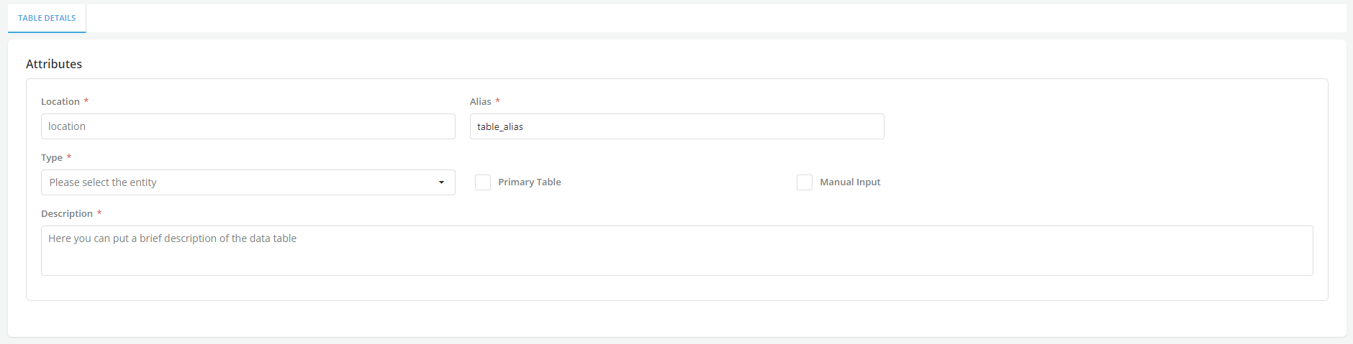Click the Location field label
The width and height of the screenshot is (1353, 344).
pyautogui.click(x=60, y=102)
